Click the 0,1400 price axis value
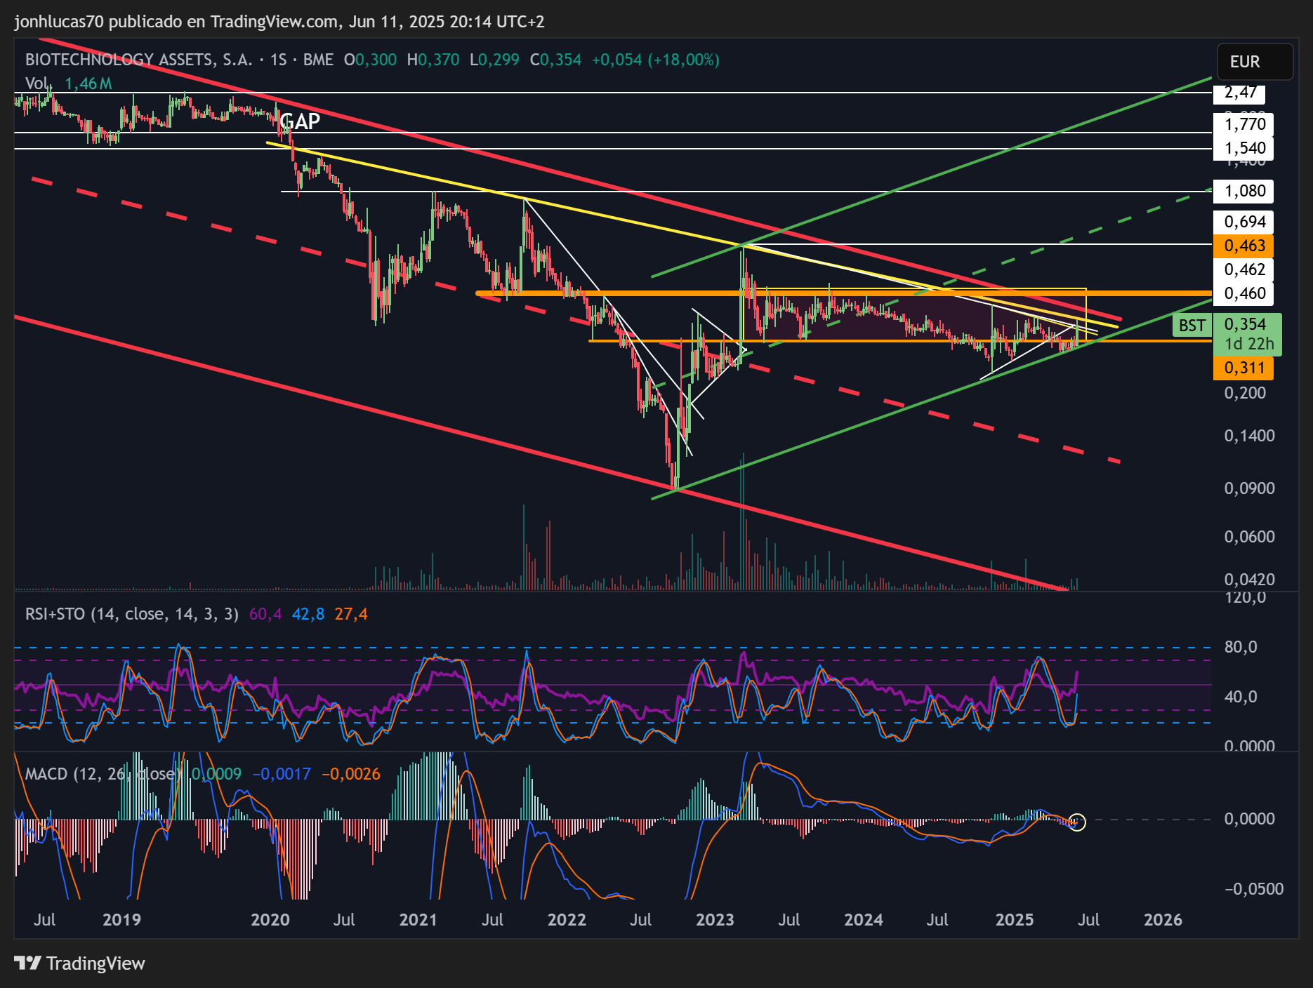The width and height of the screenshot is (1313, 988). click(x=1249, y=436)
